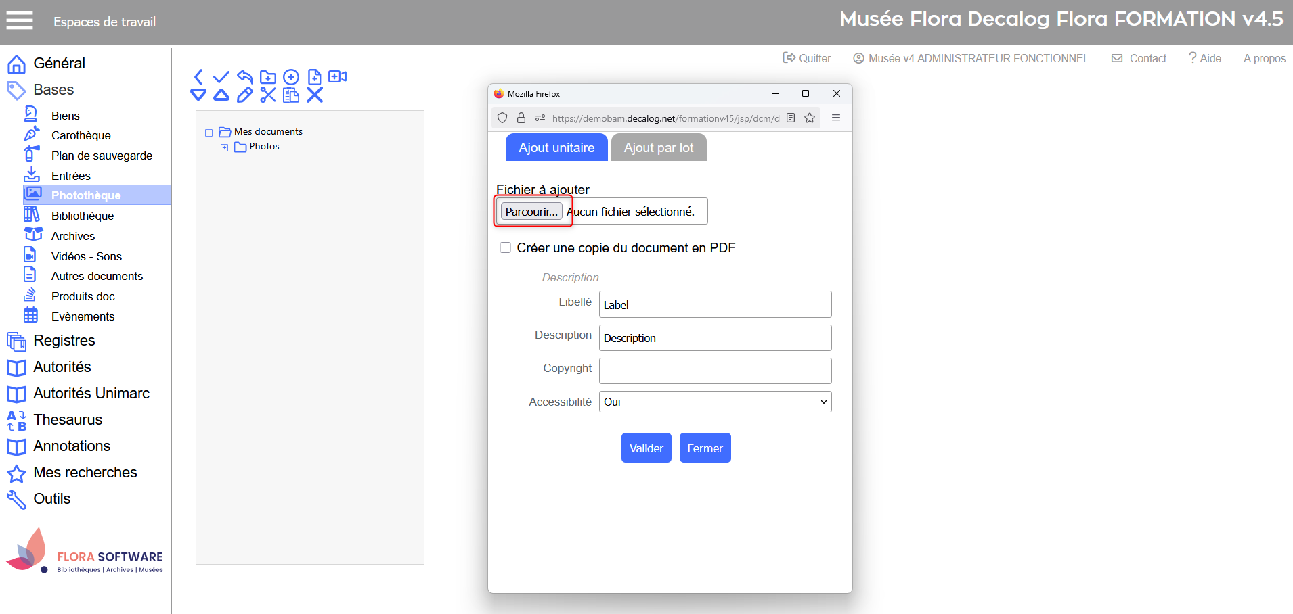Click the add video icon
This screenshot has width=1293, height=614.
(x=337, y=76)
